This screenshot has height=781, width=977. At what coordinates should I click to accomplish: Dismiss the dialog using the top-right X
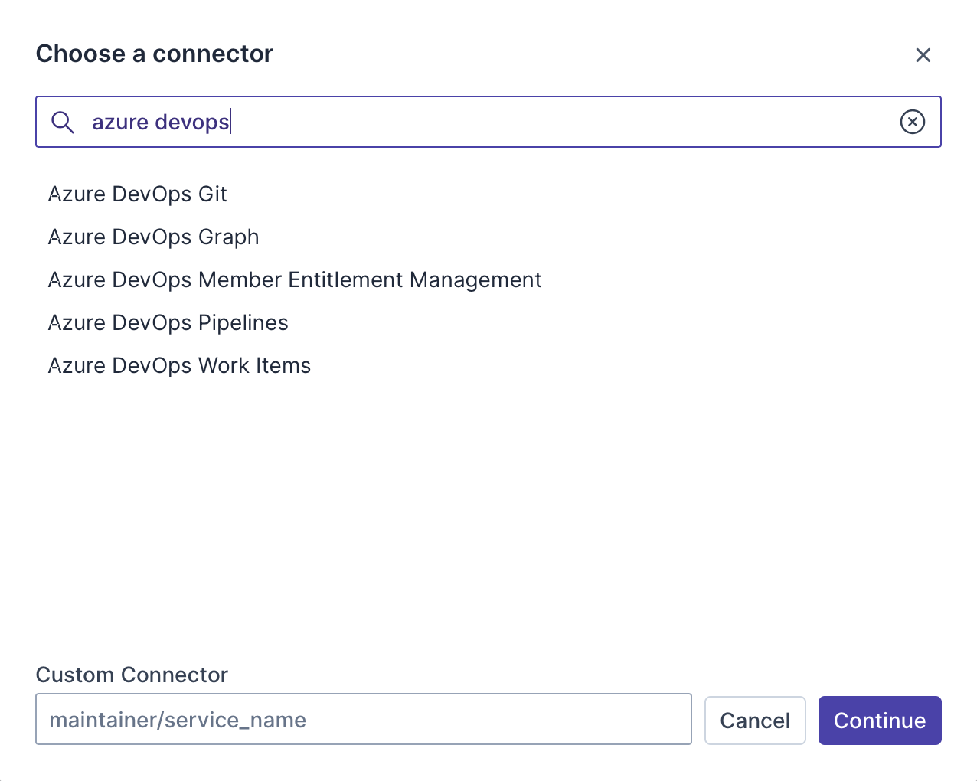pyautogui.click(x=923, y=55)
